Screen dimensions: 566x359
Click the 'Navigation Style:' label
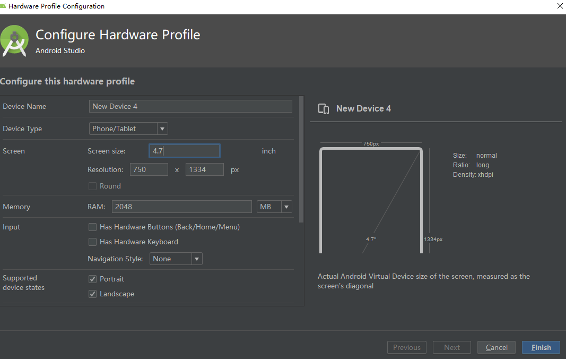[115, 259]
